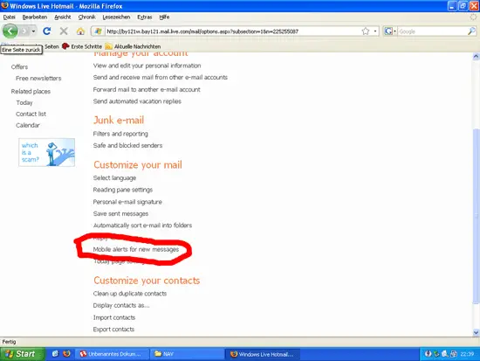Launch Firefox from quick launch

pyautogui.click(x=66, y=354)
